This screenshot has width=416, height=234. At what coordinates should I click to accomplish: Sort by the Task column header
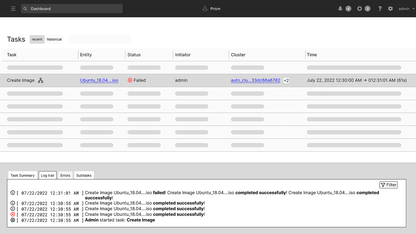point(12,55)
